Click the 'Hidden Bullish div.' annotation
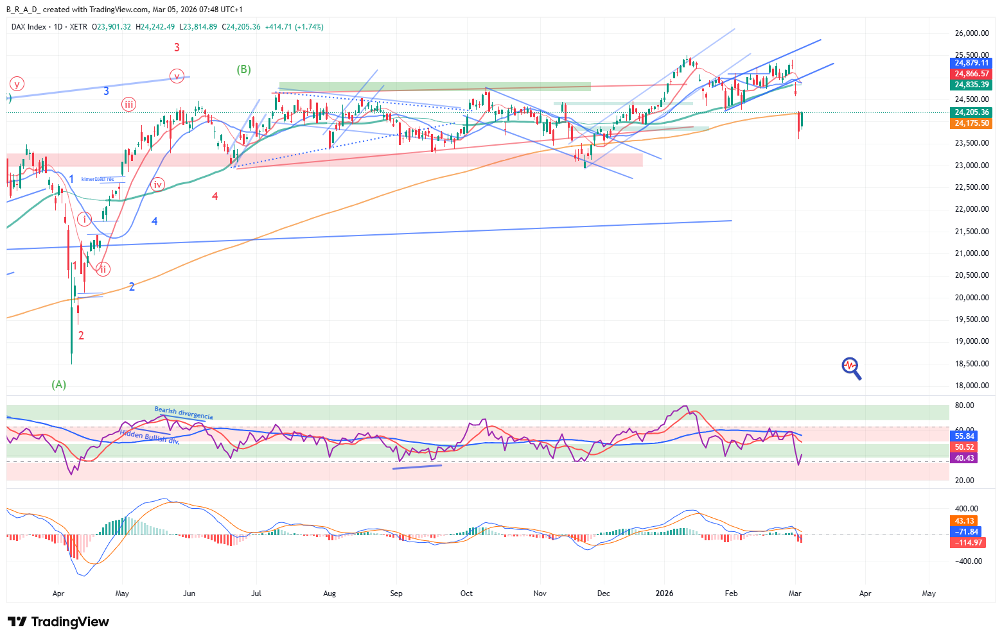1002x641 pixels. (149, 437)
